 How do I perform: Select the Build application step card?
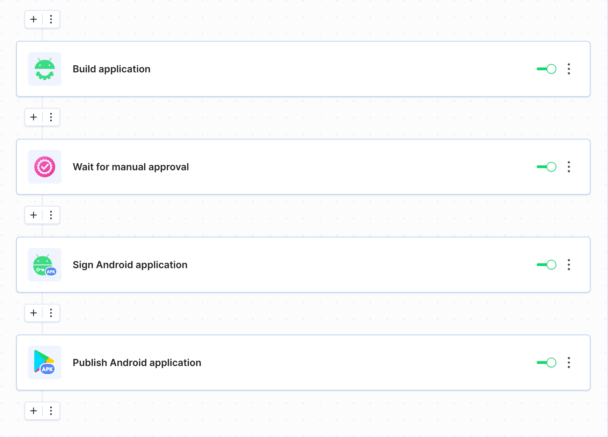tap(245, 69)
